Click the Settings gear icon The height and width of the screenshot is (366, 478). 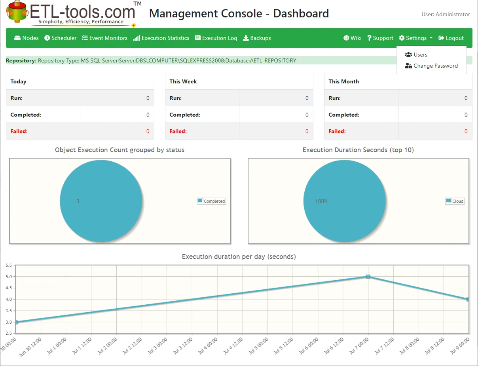coord(402,38)
